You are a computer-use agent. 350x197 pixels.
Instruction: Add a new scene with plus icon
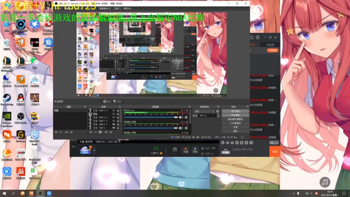pos(56,132)
